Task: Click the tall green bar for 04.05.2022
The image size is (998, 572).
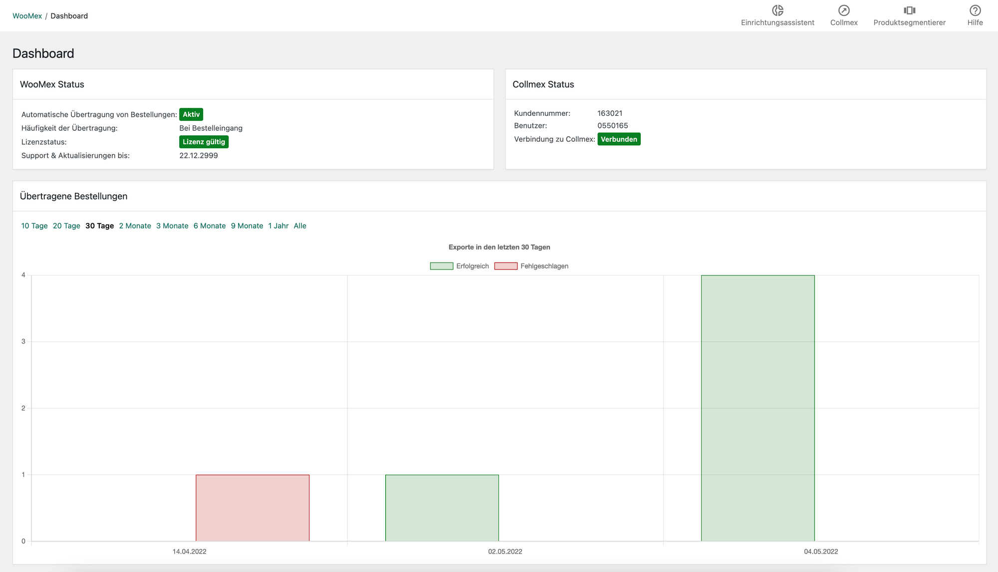Action: 758,408
